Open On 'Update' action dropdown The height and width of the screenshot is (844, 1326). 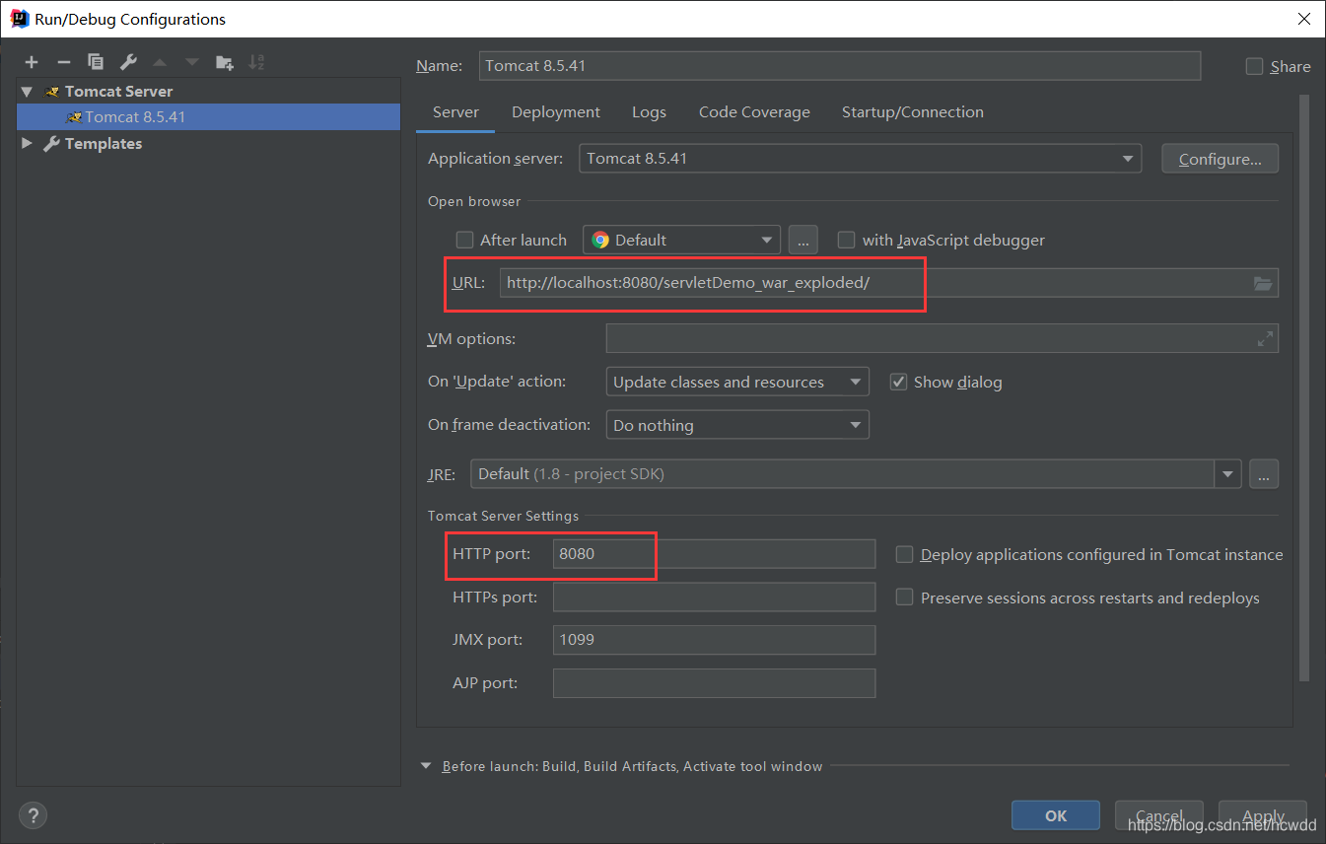click(x=737, y=382)
